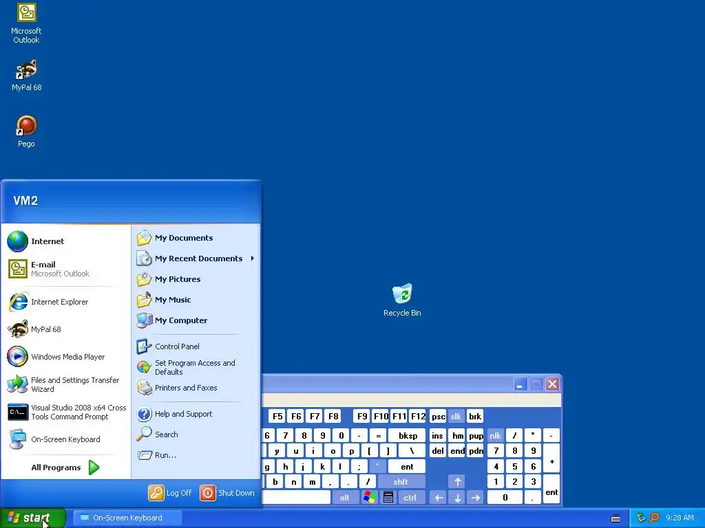This screenshot has width=705, height=528.
Task: Open Files and Settings Transfer Wizard
Action: 65,384
